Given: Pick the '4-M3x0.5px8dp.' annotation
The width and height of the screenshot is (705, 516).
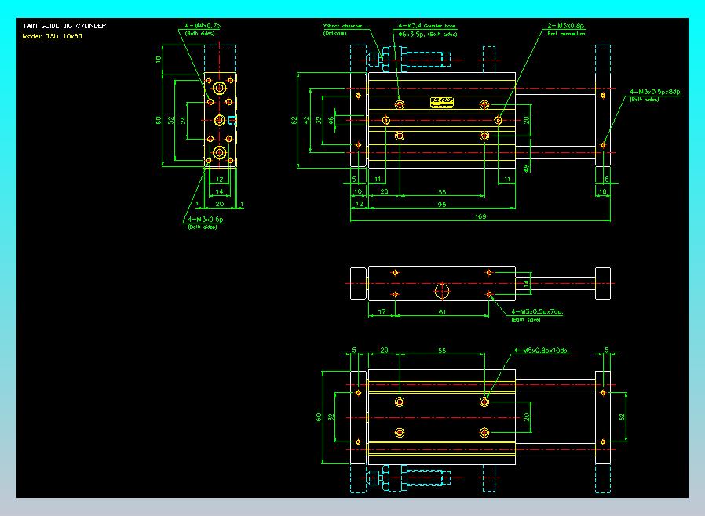Looking at the screenshot, I should click(655, 92).
